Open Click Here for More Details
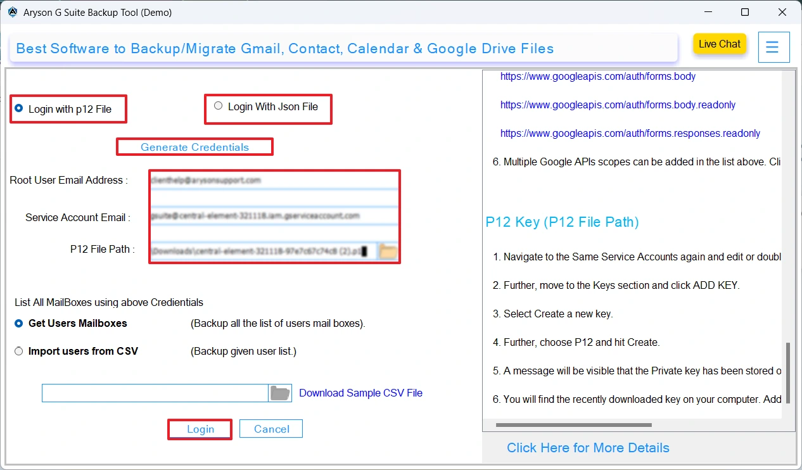The width and height of the screenshot is (802, 470). coord(588,448)
